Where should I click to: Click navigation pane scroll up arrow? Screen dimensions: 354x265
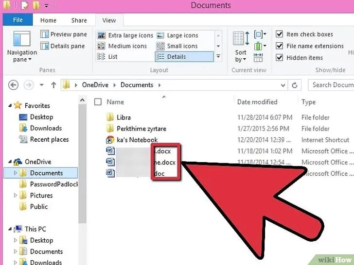pos(82,100)
